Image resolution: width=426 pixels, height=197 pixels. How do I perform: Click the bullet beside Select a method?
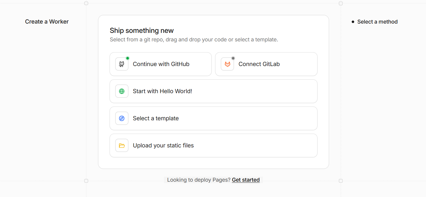point(353,22)
